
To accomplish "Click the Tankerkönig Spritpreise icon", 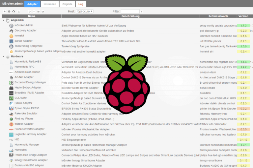I will pos(11,46).
